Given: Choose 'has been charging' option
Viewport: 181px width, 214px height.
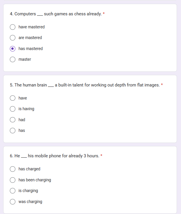Looking at the screenshot, I should tap(13, 180).
